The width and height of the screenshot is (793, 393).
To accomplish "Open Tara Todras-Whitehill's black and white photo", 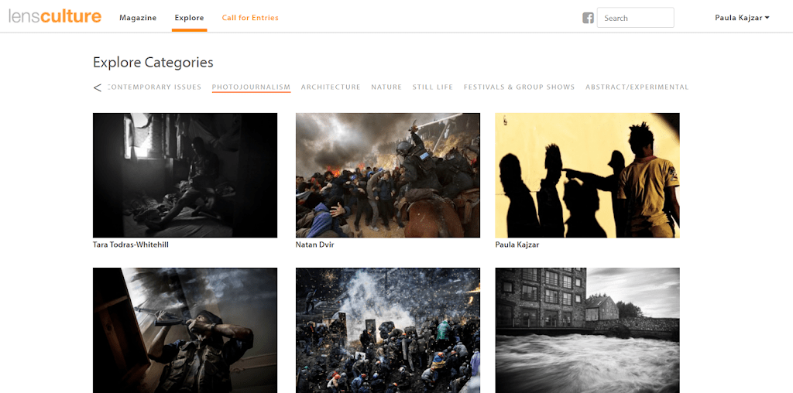I will tap(185, 175).
